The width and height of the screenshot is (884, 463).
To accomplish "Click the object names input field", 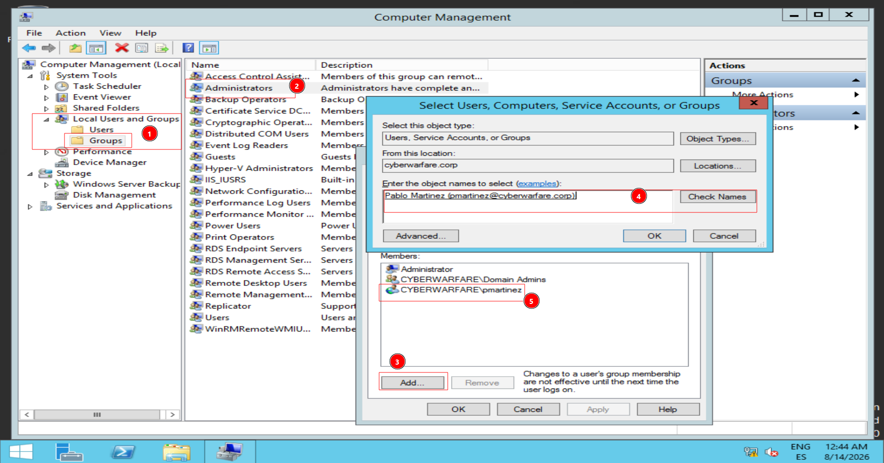I will pos(527,206).
